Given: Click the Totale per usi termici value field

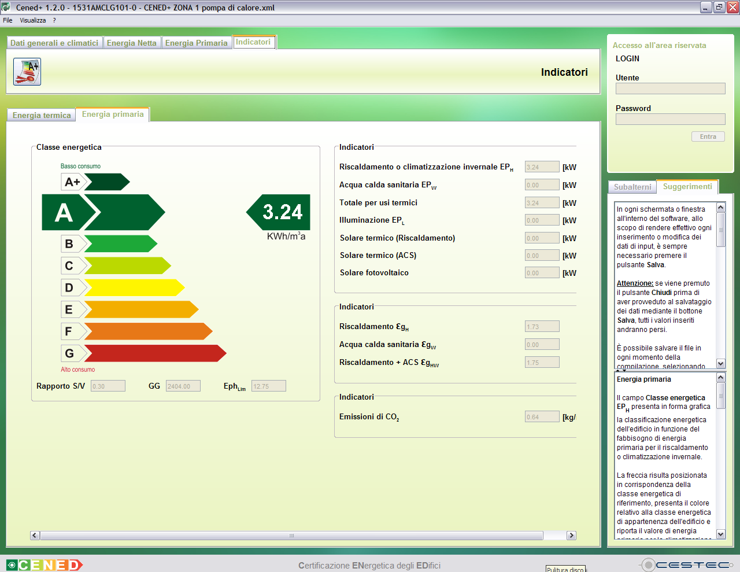Looking at the screenshot, I should pos(542,203).
